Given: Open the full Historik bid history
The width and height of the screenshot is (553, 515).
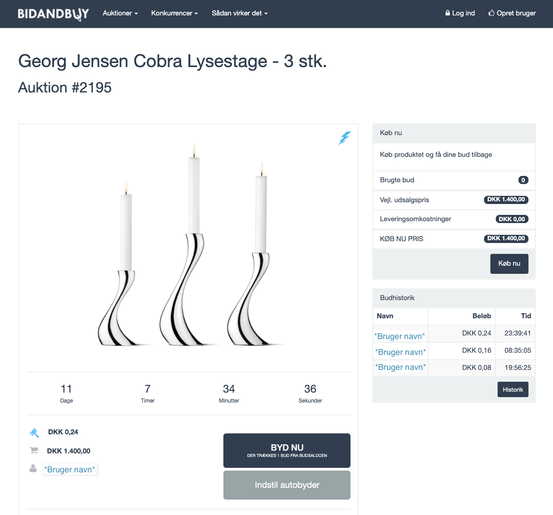Looking at the screenshot, I should (513, 390).
